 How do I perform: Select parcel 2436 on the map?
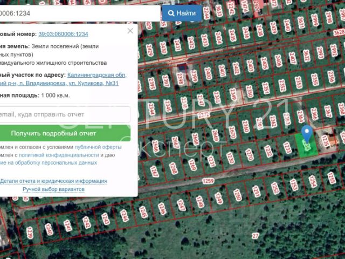pos(246,33)
